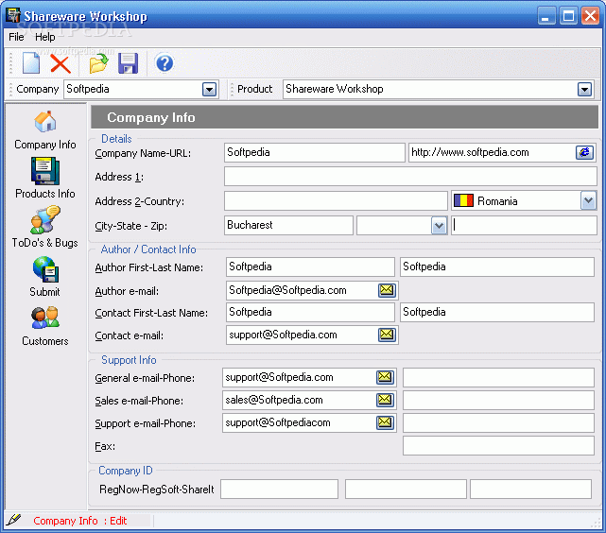Click the 'Company Name-URL:' label

click(x=143, y=153)
